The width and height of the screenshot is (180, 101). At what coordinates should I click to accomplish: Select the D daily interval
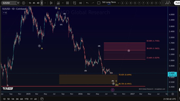(42, 3)
